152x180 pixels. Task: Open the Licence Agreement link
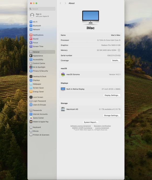click(x=102, y=128)
